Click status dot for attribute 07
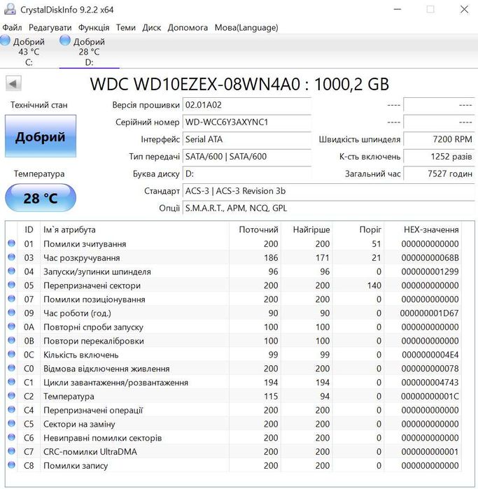 (11, 299)
